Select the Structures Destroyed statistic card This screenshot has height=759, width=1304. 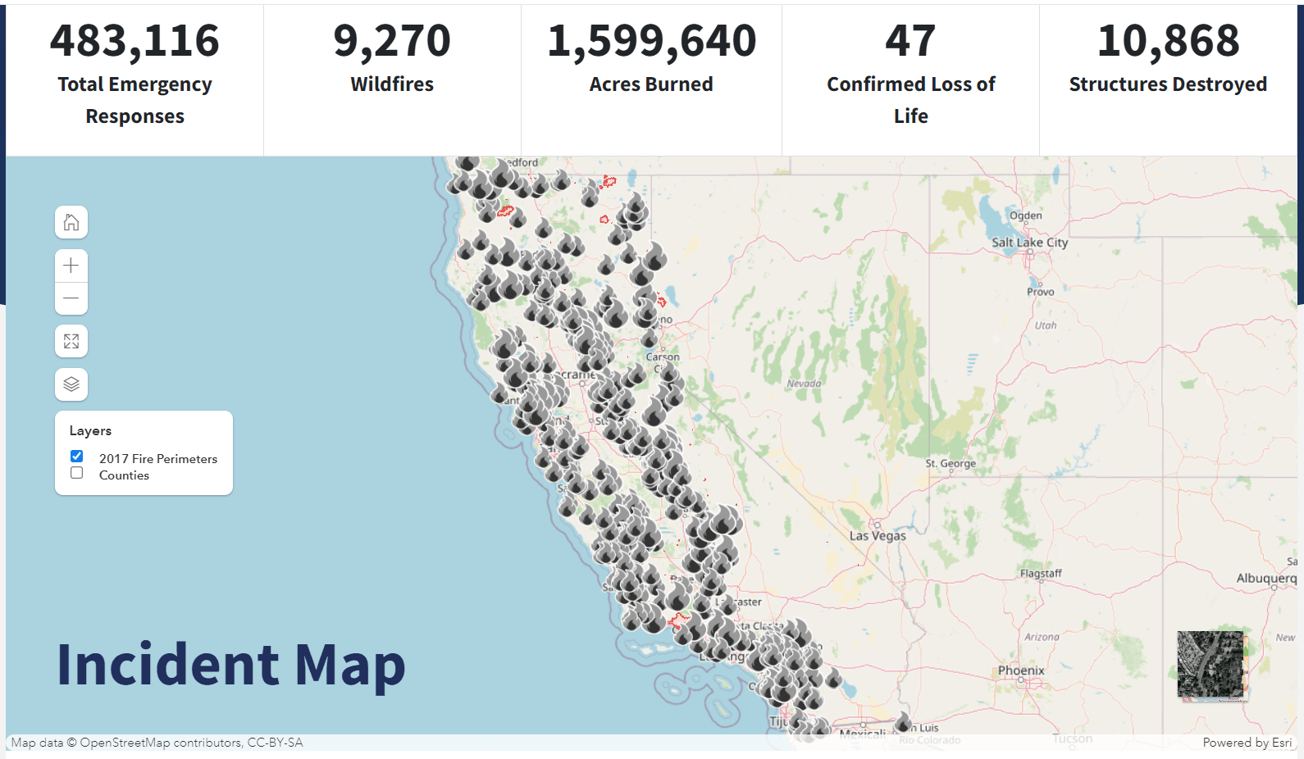click(x=1168, y=57)
